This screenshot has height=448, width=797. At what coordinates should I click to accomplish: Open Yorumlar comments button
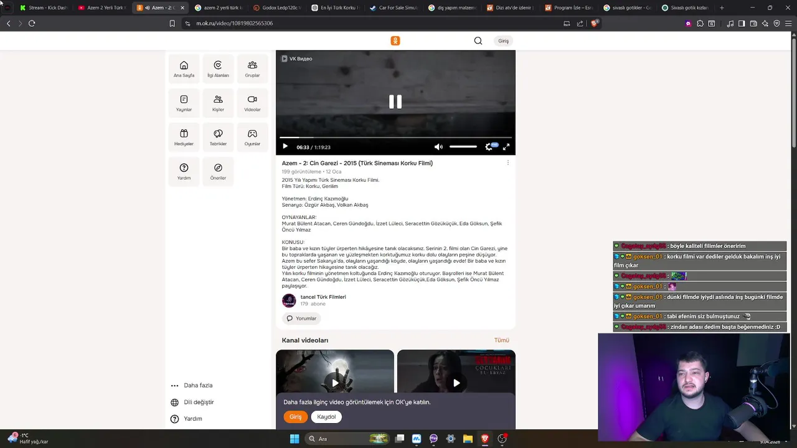(x=301, y=318)
